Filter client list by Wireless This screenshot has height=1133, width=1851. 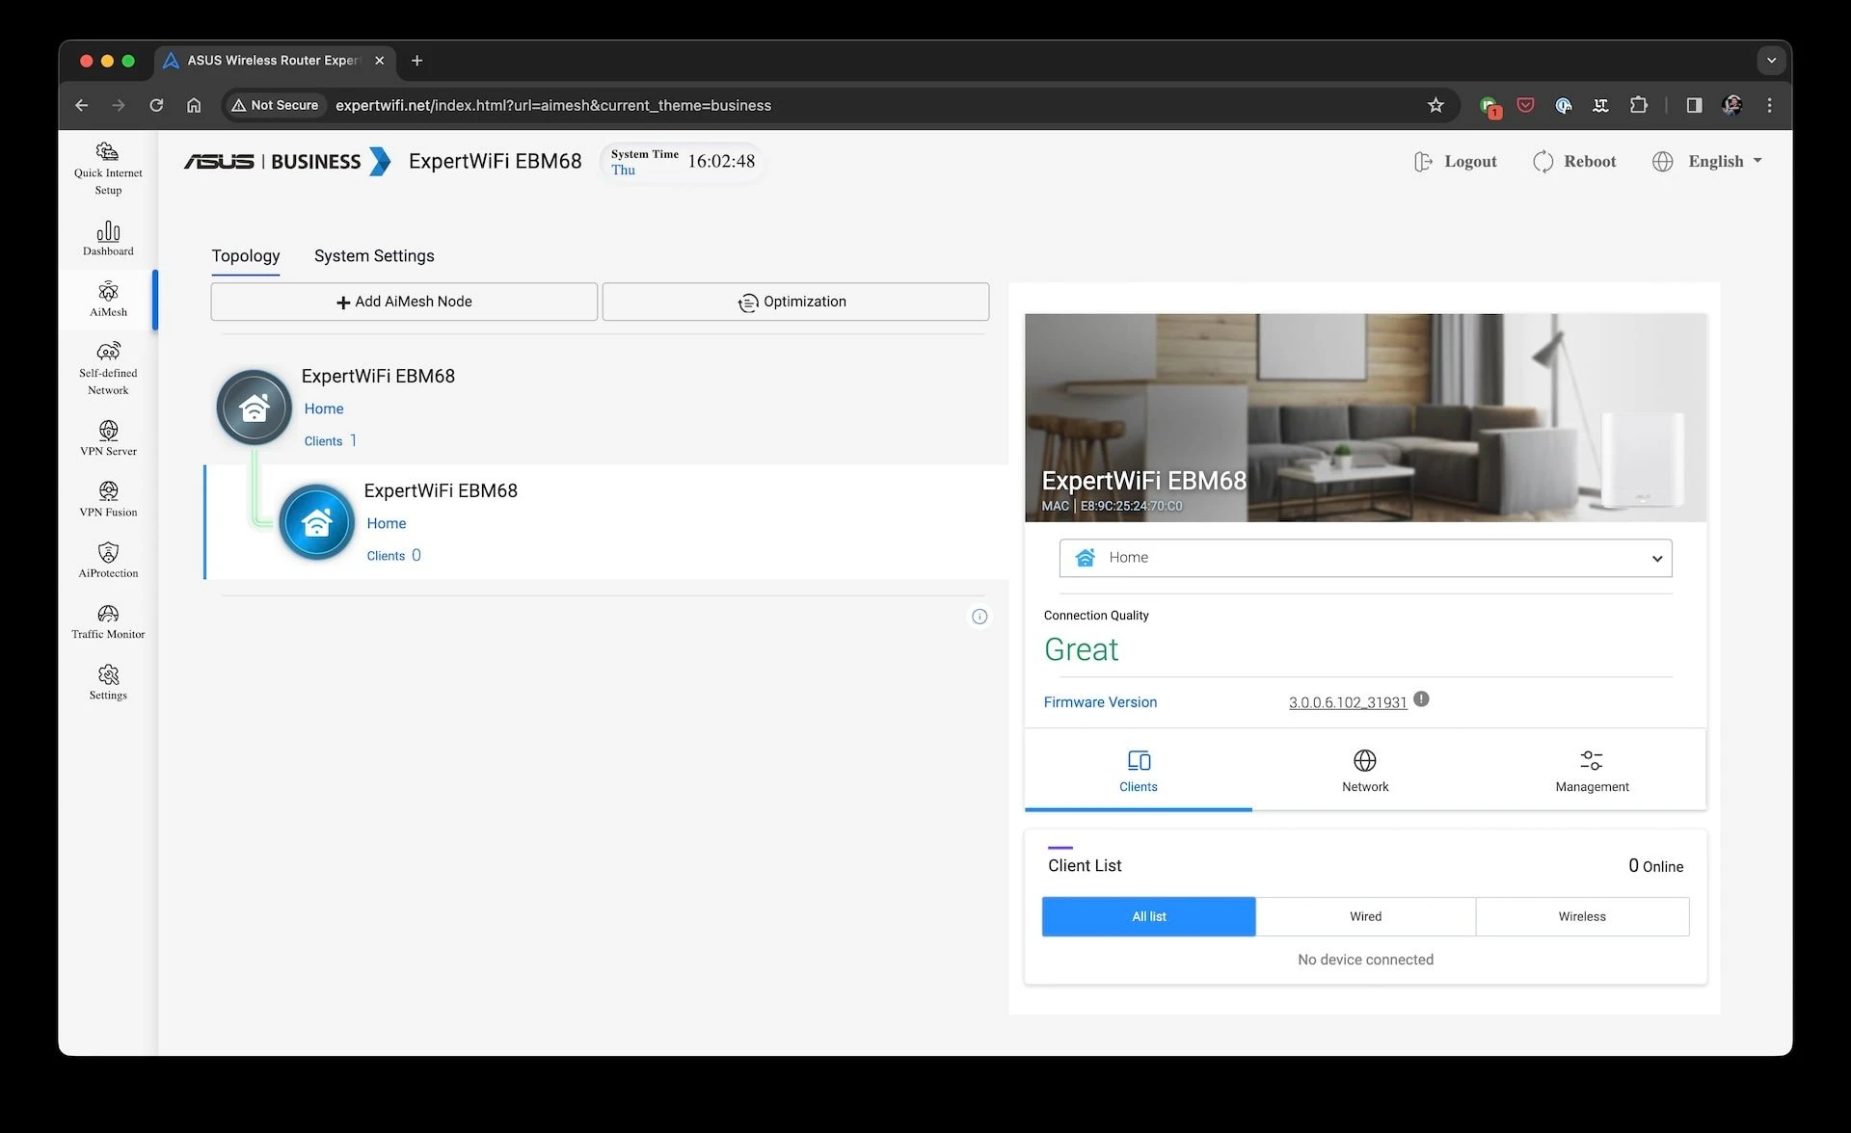(1582, 916)
